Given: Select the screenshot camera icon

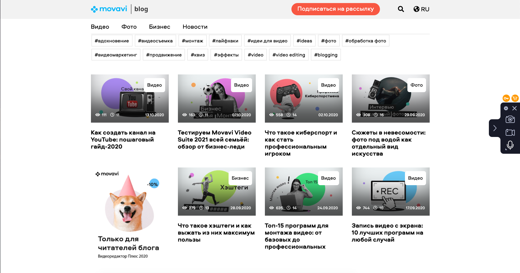Looking at the screenshot, I should pos(510,119).
